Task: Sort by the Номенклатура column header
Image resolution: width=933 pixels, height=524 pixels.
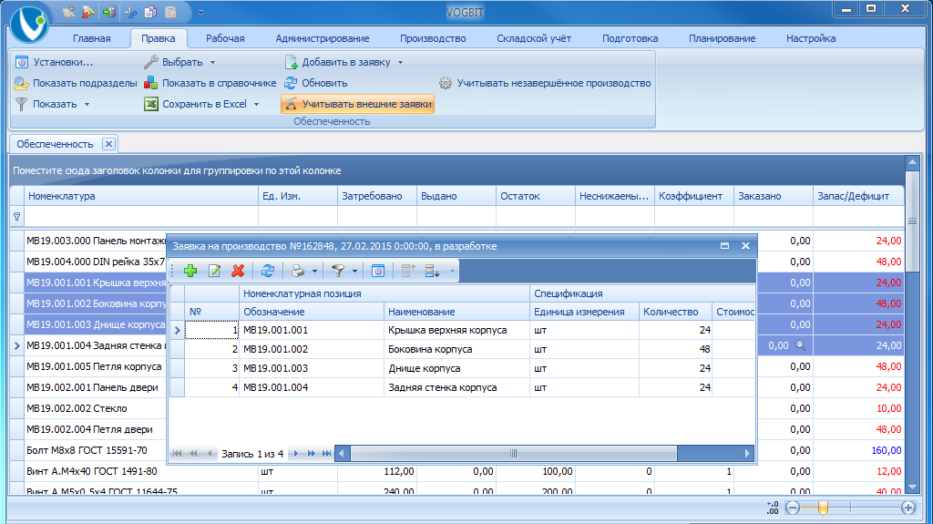Action: point(141,196)
